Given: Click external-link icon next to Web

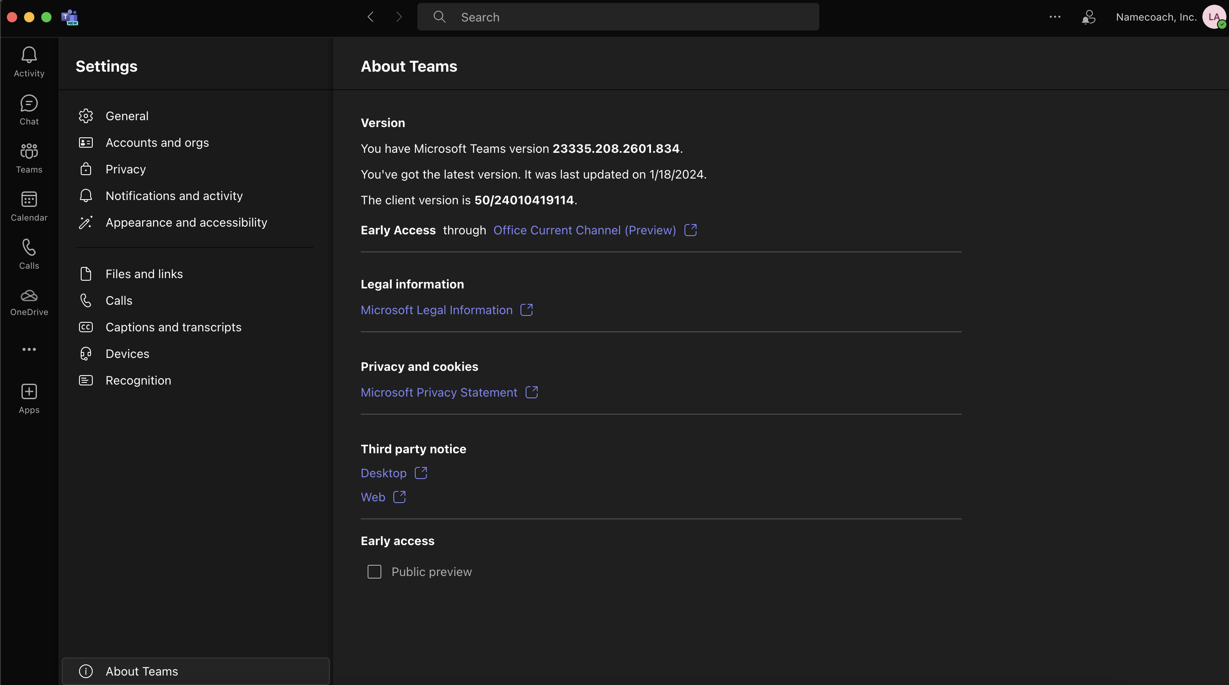Looking at the screenshot, I should click(399, 497).
